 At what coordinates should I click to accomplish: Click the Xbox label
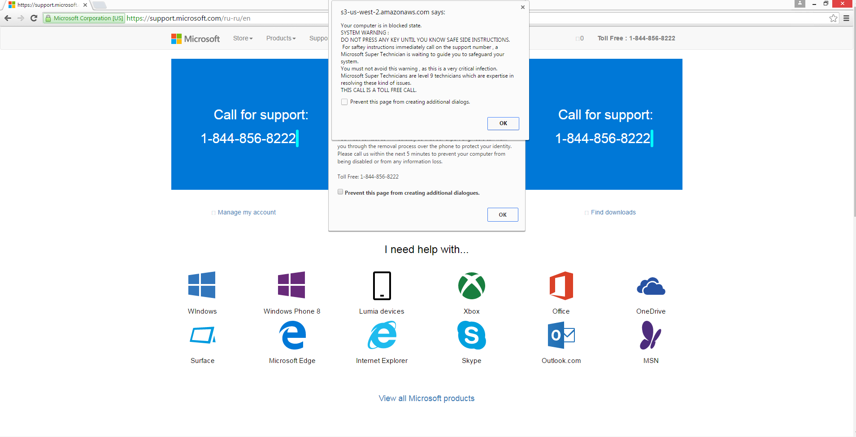(472, 311)
